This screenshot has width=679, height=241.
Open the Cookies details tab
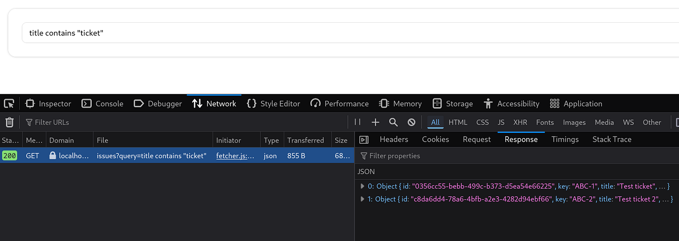coord(436,139)
